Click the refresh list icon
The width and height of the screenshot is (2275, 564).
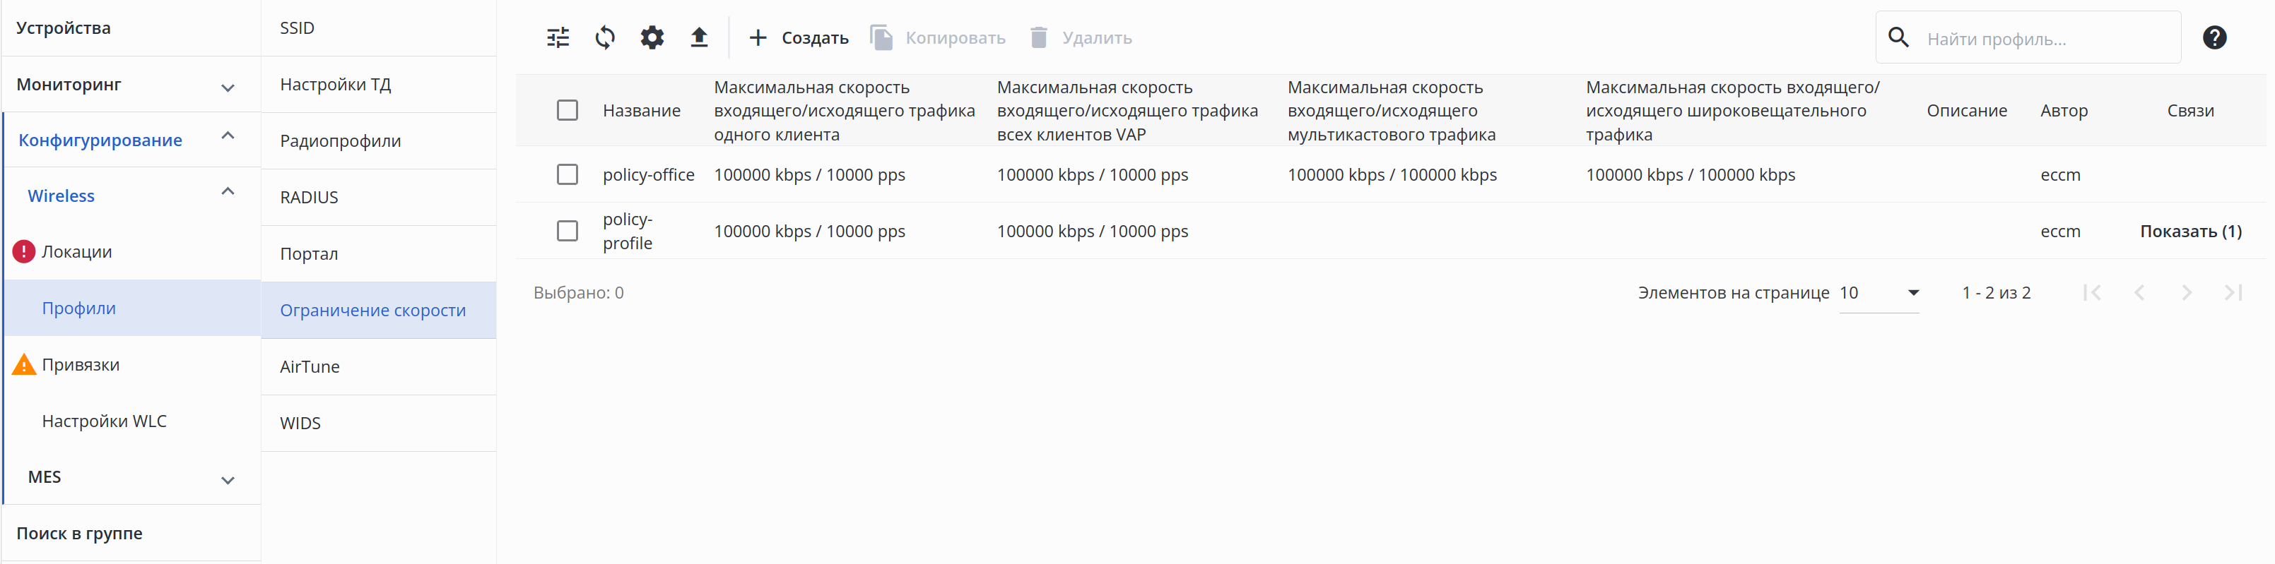[x=605, y=38]
